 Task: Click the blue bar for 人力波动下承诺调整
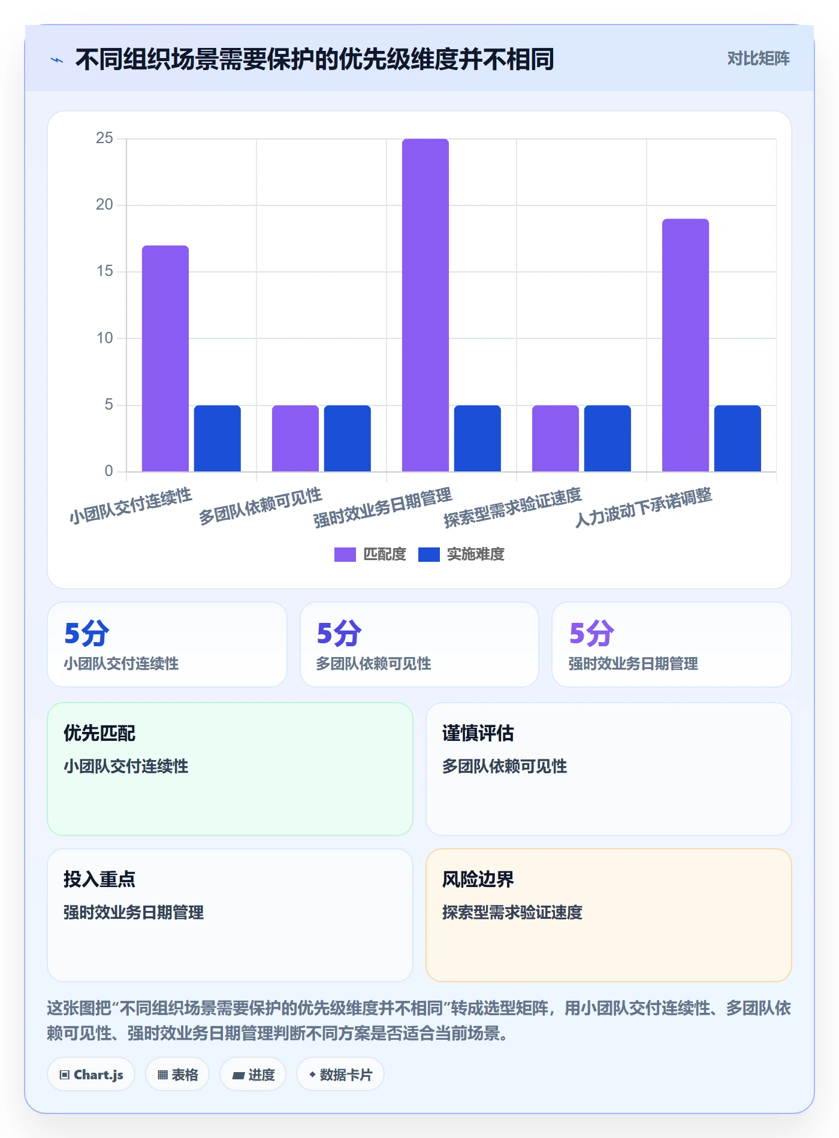(x=738, y=438)
